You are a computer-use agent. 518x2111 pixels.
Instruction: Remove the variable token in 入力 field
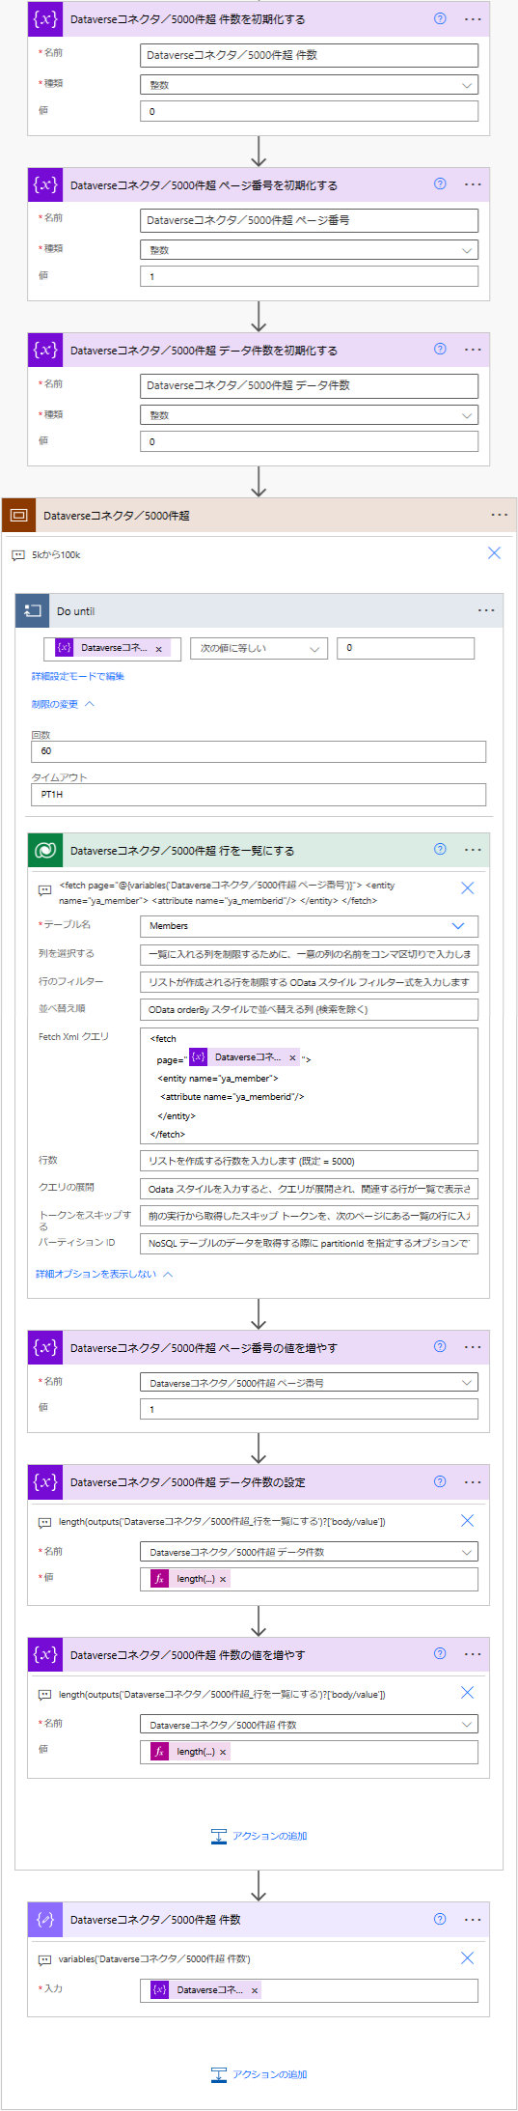(x=255, y=1990)
